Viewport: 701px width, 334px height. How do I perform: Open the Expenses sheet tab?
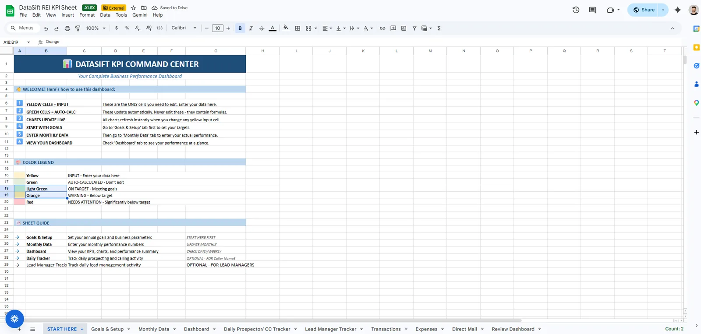click(426, 329)
